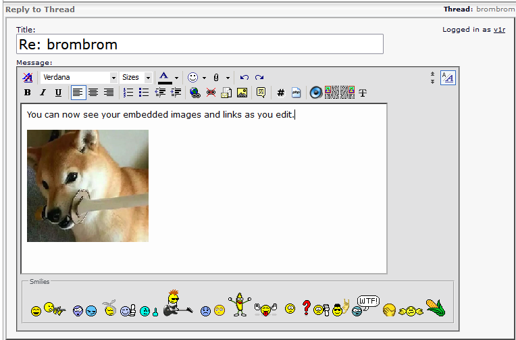Expand the smilies dropdown arrow in toolbar
Viewport: 516px width, 340px height.
[x=205, y=78]
